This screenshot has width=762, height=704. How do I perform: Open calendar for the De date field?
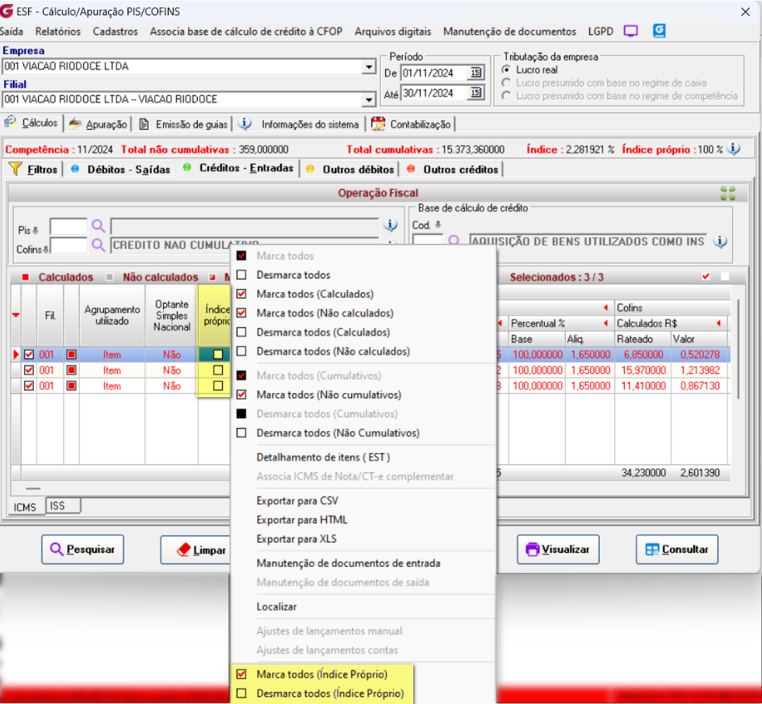coord(475,73)
